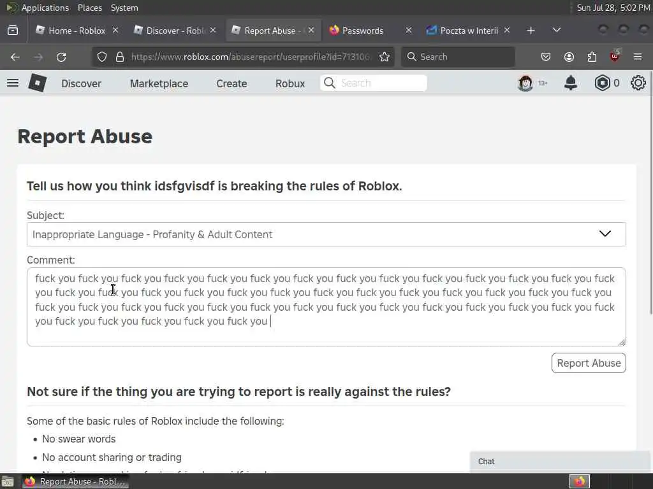The height and width of the screenshot is (489, 653).
Task: Expand the list all tabs chevron
Action: click(556, 31)
